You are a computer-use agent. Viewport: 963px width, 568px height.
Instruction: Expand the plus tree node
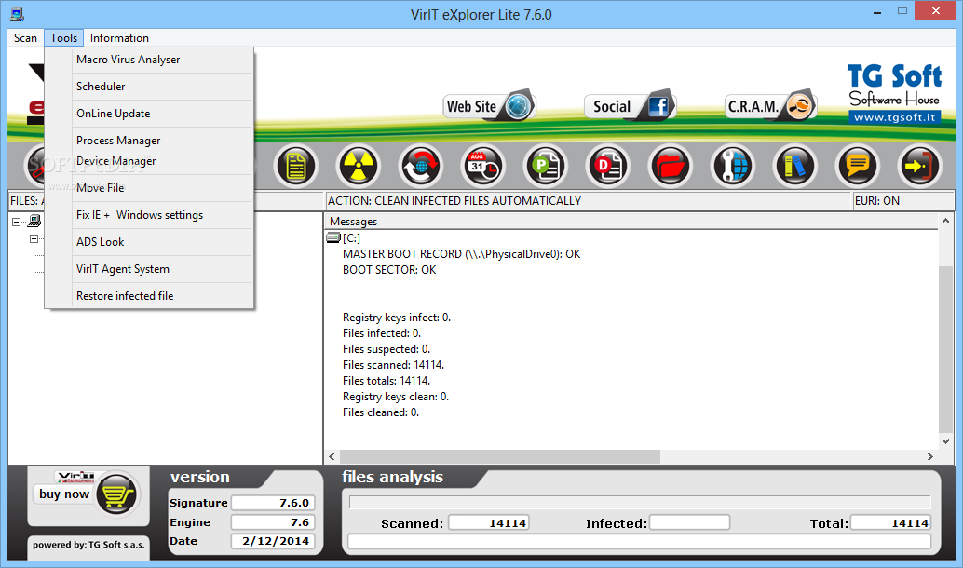(x=34, y=239)
